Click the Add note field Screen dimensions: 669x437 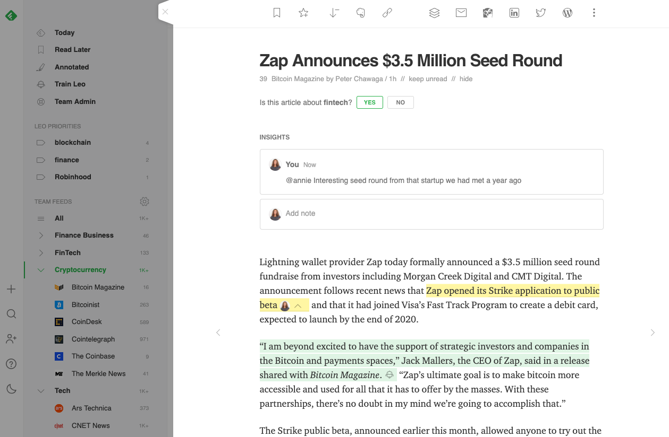pos(431,214)
